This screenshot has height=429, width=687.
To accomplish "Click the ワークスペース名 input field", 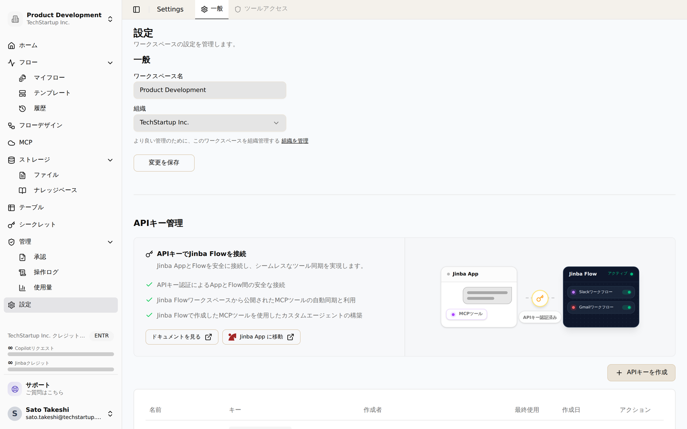I will pos(210,90).
